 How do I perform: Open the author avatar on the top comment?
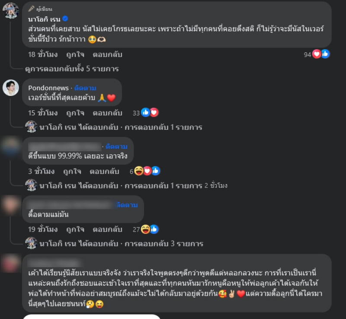[x=10, y=10]
